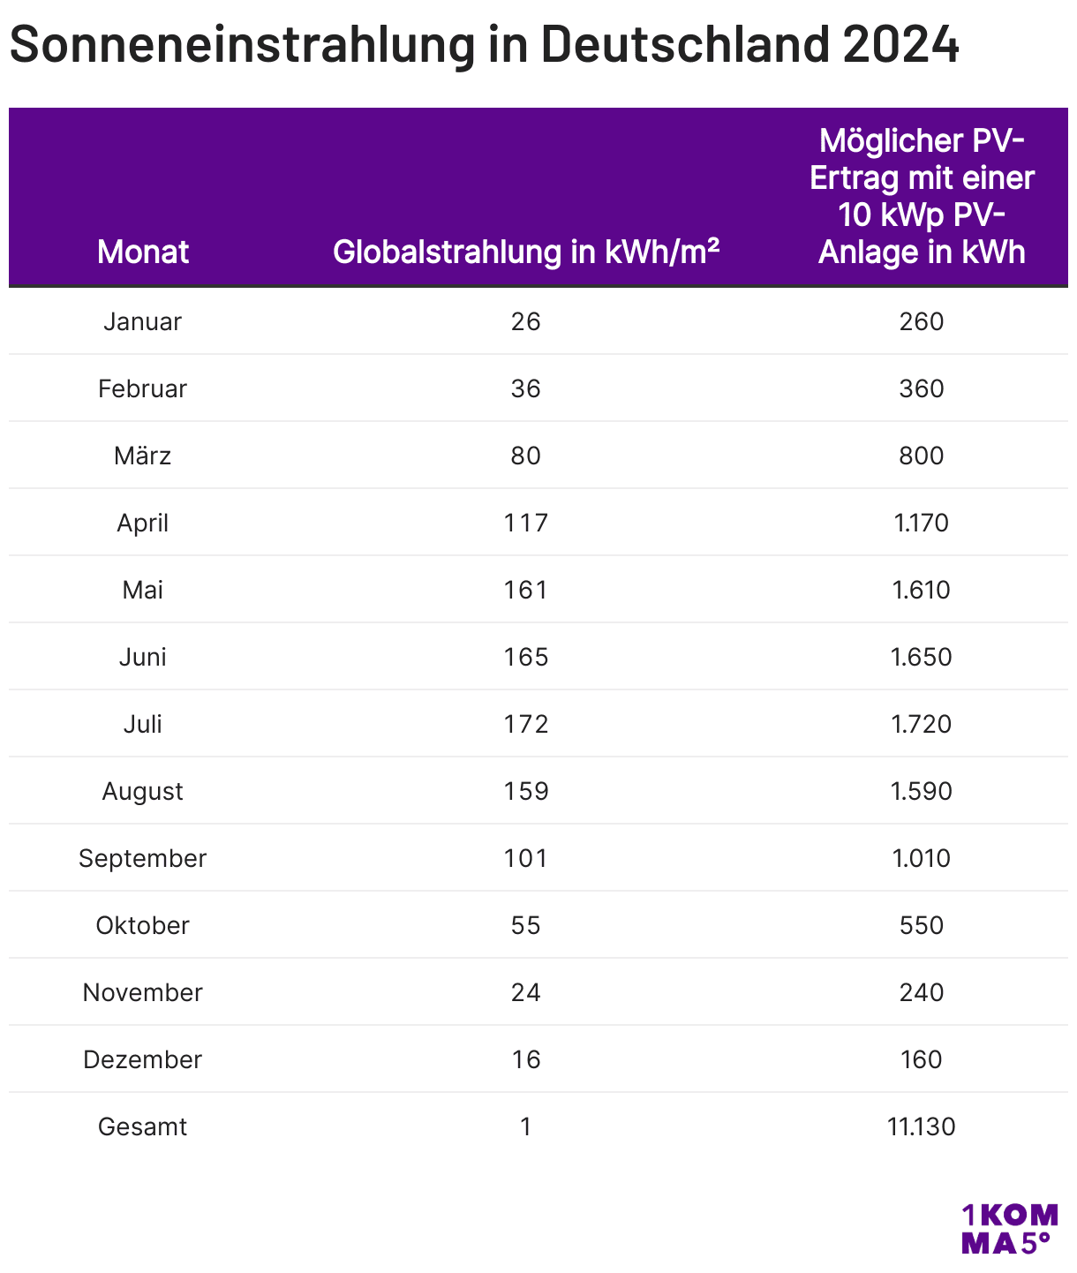
Task: Select the Januar row label
Action: click(x=143, y=321)
